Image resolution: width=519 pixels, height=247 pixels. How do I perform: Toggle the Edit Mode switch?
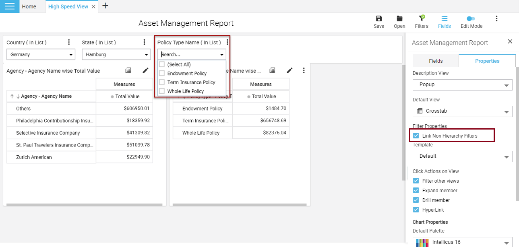point(471,19)
